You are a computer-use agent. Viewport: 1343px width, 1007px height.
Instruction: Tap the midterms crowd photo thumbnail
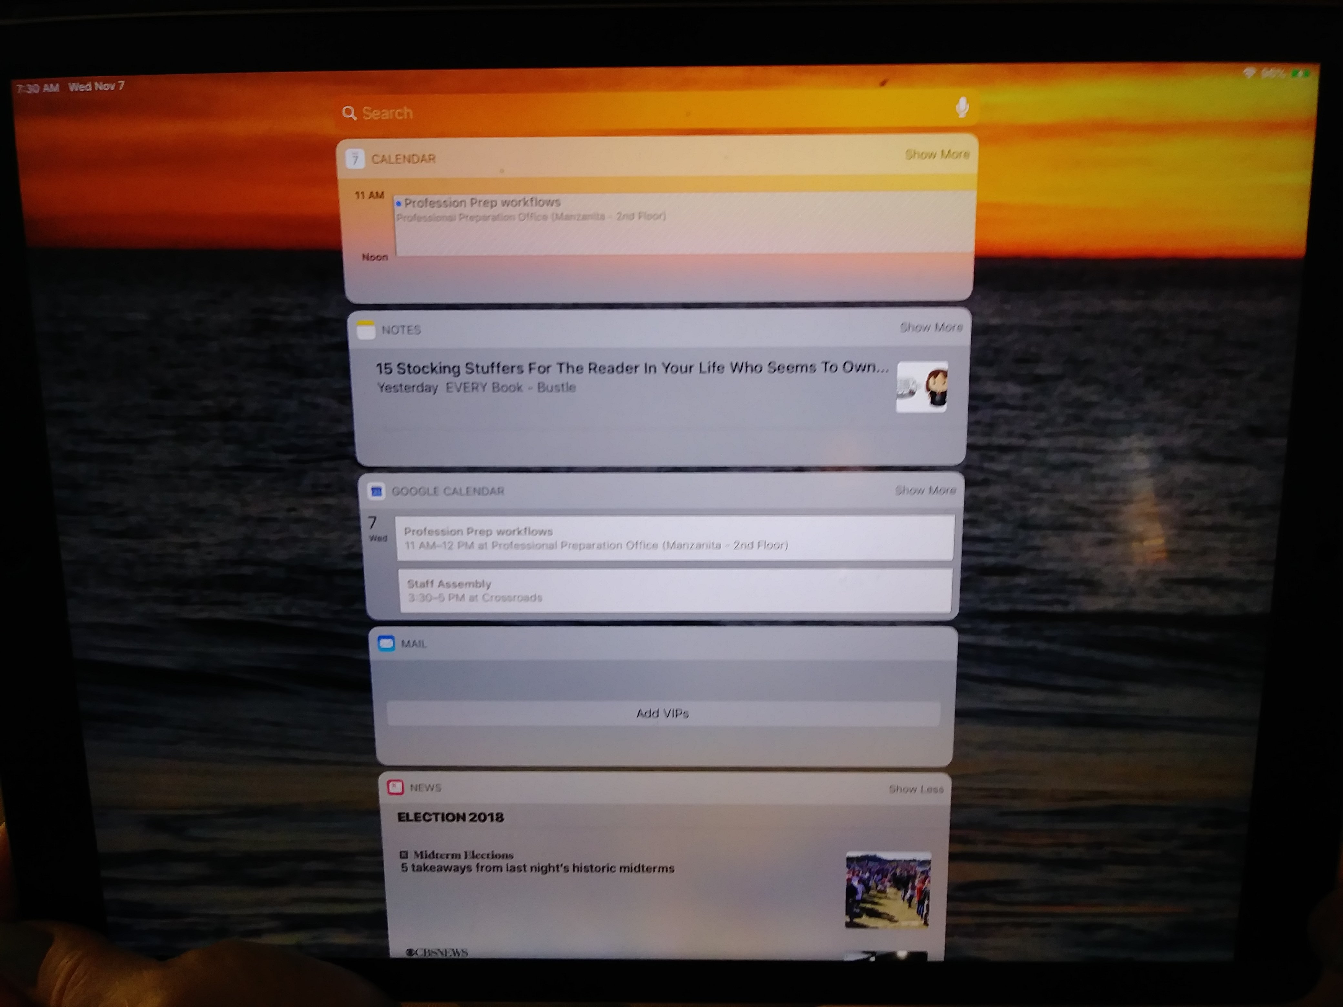coord(888,890)
